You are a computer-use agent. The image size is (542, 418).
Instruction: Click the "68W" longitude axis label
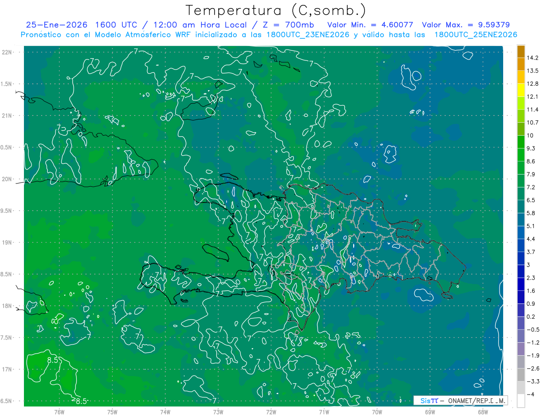[483, 412]
